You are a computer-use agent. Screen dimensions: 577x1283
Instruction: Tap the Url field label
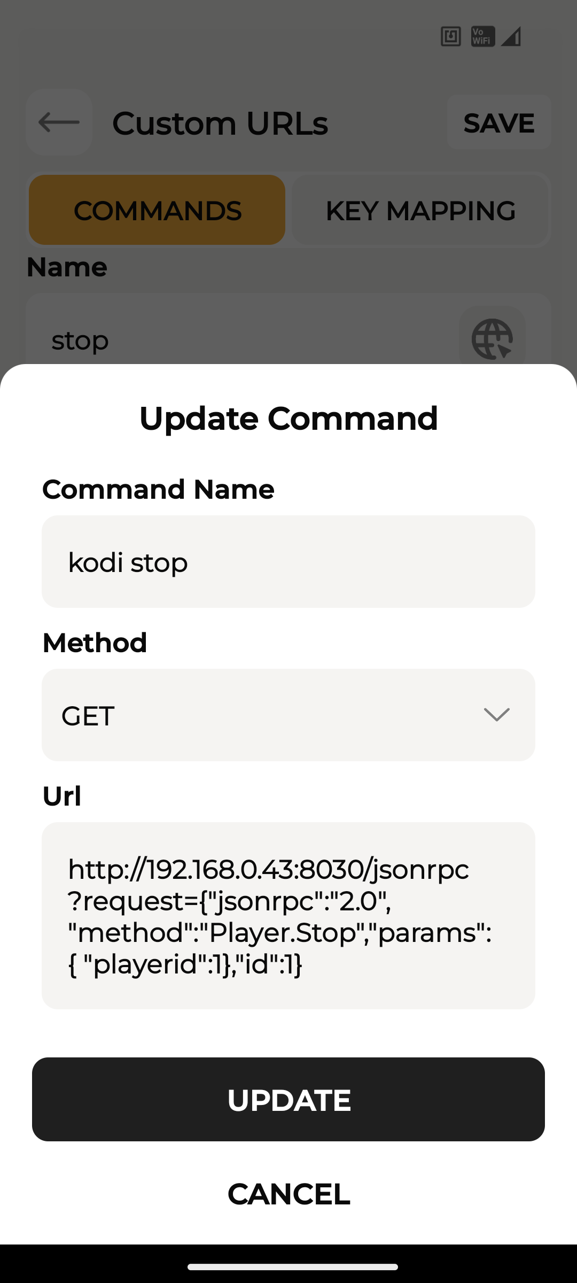[x=62, y=796]
